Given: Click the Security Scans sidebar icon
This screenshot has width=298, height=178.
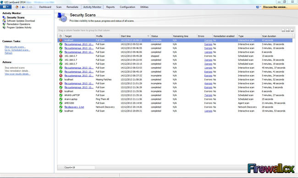Looking at the screenshot, I should click(4, 17).
